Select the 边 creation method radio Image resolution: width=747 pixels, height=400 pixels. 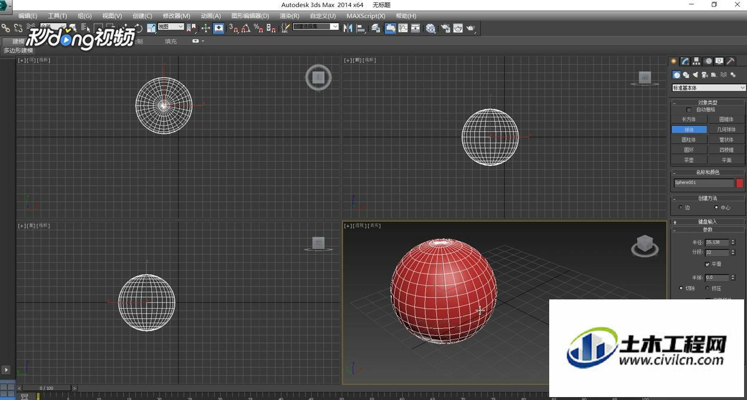680,208
